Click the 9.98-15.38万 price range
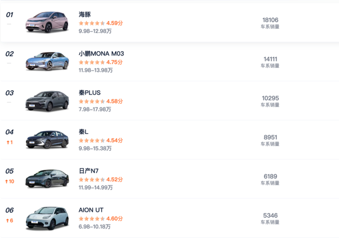 click(95, 148)
